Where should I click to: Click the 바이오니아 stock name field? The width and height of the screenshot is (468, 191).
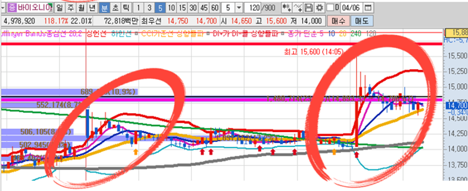[x=34, y=8]
